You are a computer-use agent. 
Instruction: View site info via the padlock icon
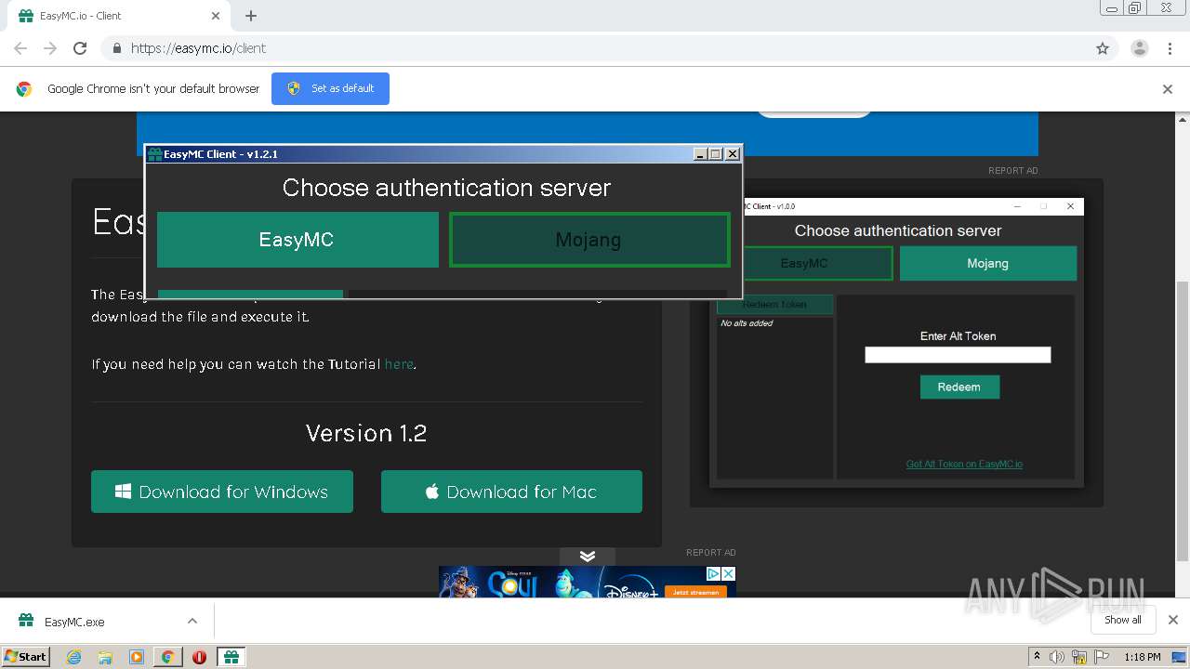116,48
